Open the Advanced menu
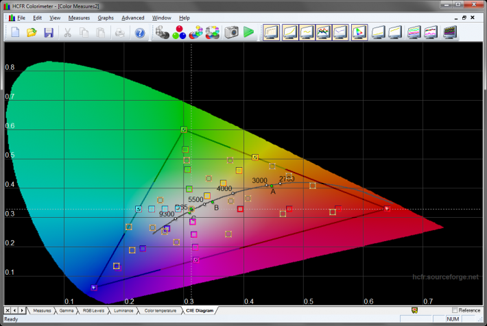Viewport: 487px width, 326px height. click(133, 18)
